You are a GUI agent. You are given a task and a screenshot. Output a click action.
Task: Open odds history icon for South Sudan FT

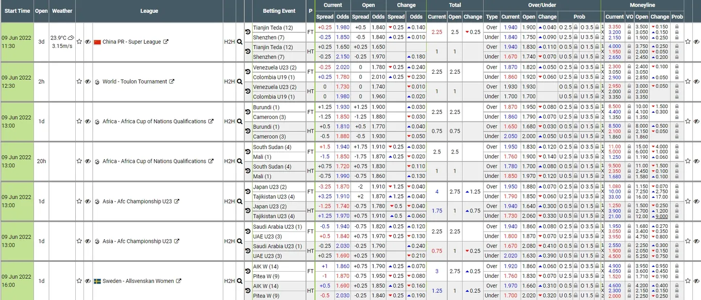click(248, 152)
